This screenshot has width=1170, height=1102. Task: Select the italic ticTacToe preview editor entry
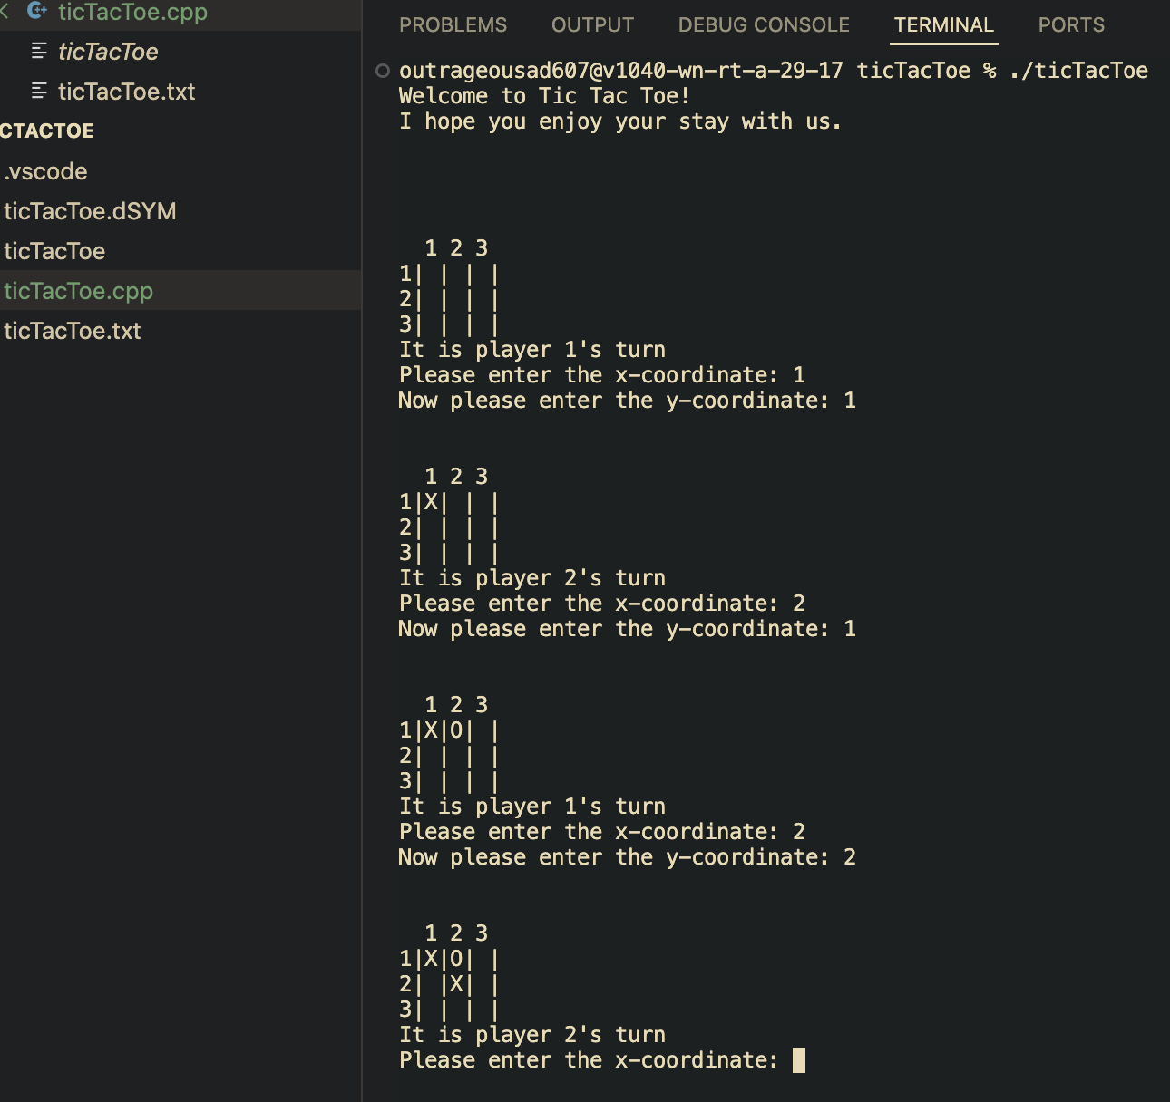pyautogui.click(x=108, y=52)
